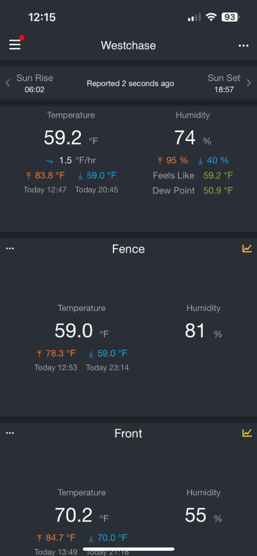Screen dimensions: 257x556
Task: Tap the temperature trend arrow icon
Action: coord(49,161)
